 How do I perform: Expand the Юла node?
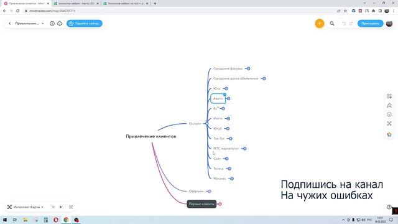pos(226,88)
